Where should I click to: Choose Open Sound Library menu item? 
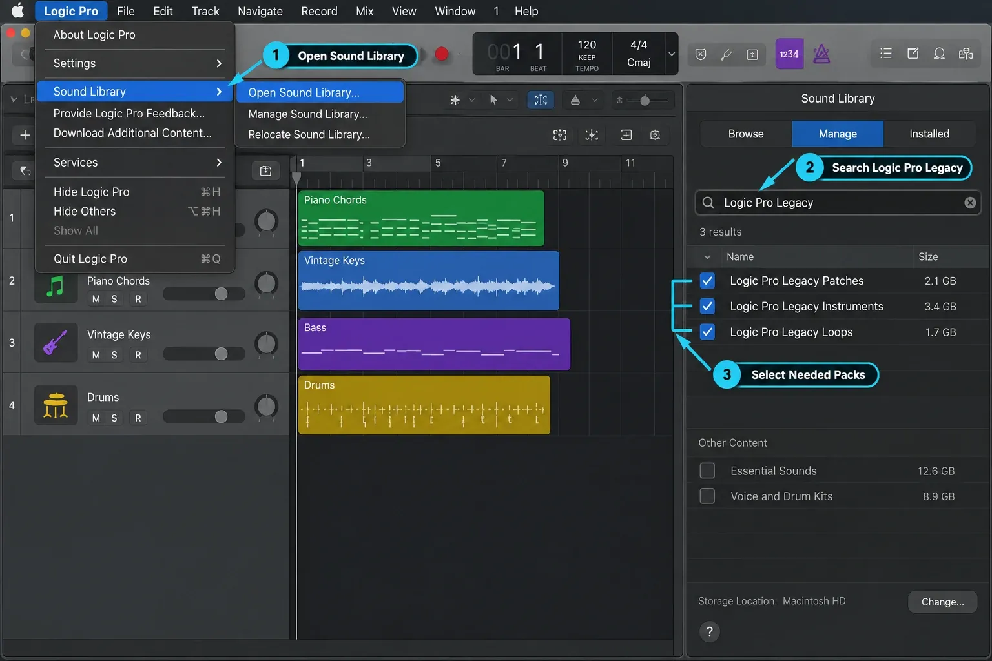pyautogui.click(x=320, y=92)
